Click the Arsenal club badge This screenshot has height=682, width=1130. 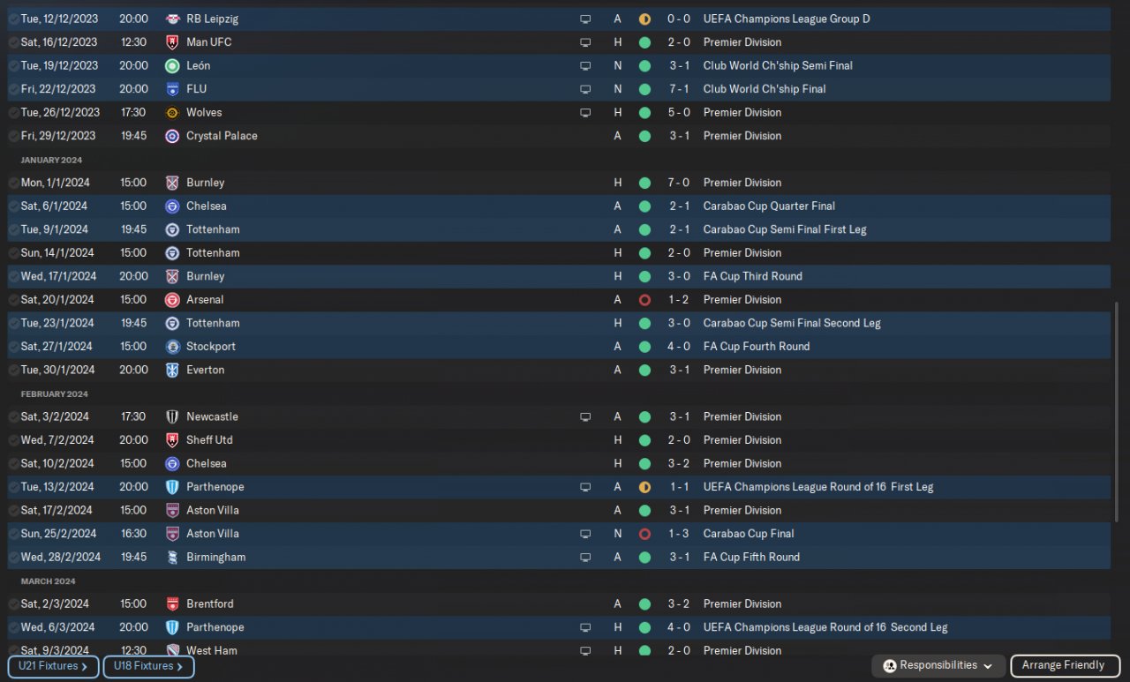tap(172, 300)
